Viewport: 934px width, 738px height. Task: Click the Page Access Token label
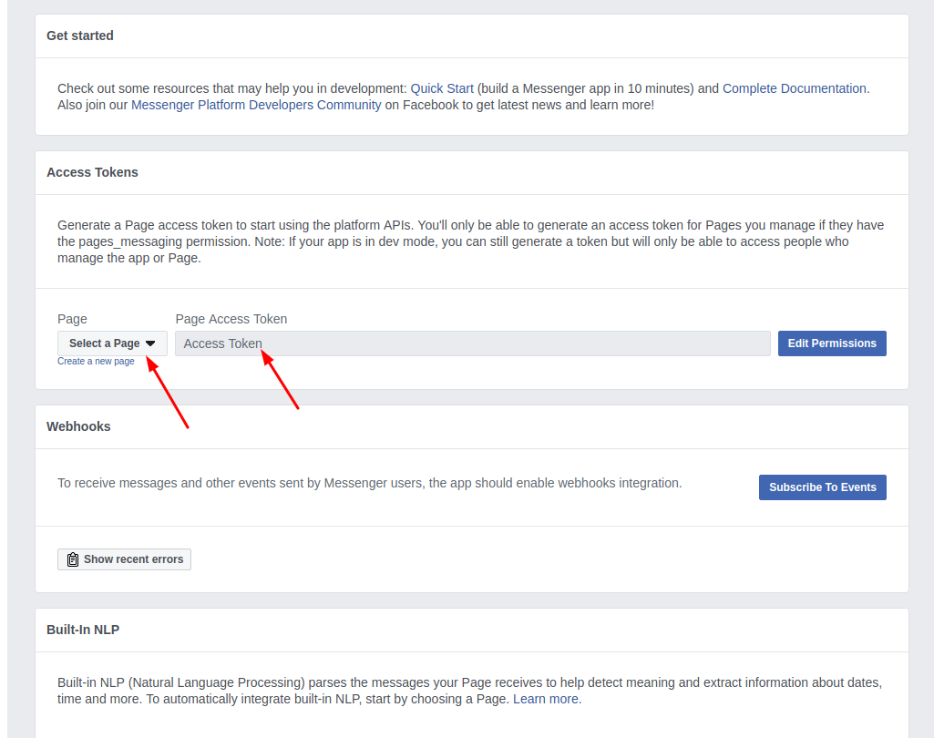tap(231, 319)
